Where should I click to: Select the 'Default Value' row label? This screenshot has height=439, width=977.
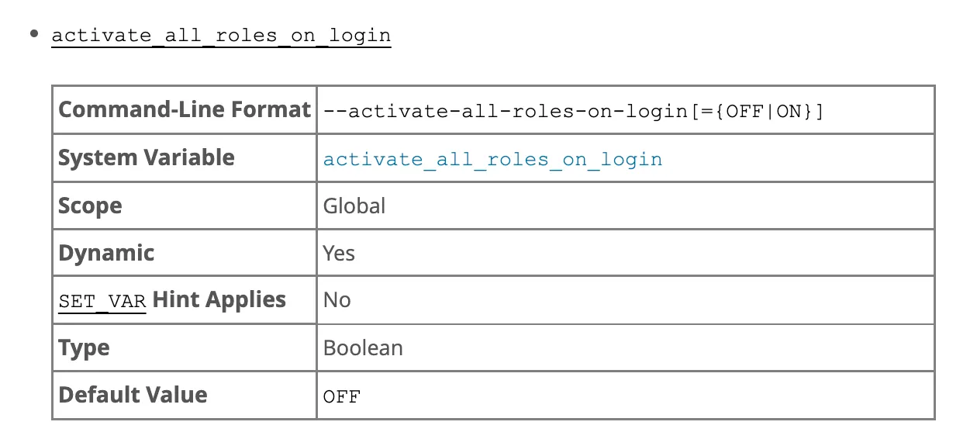click(133, 395)
